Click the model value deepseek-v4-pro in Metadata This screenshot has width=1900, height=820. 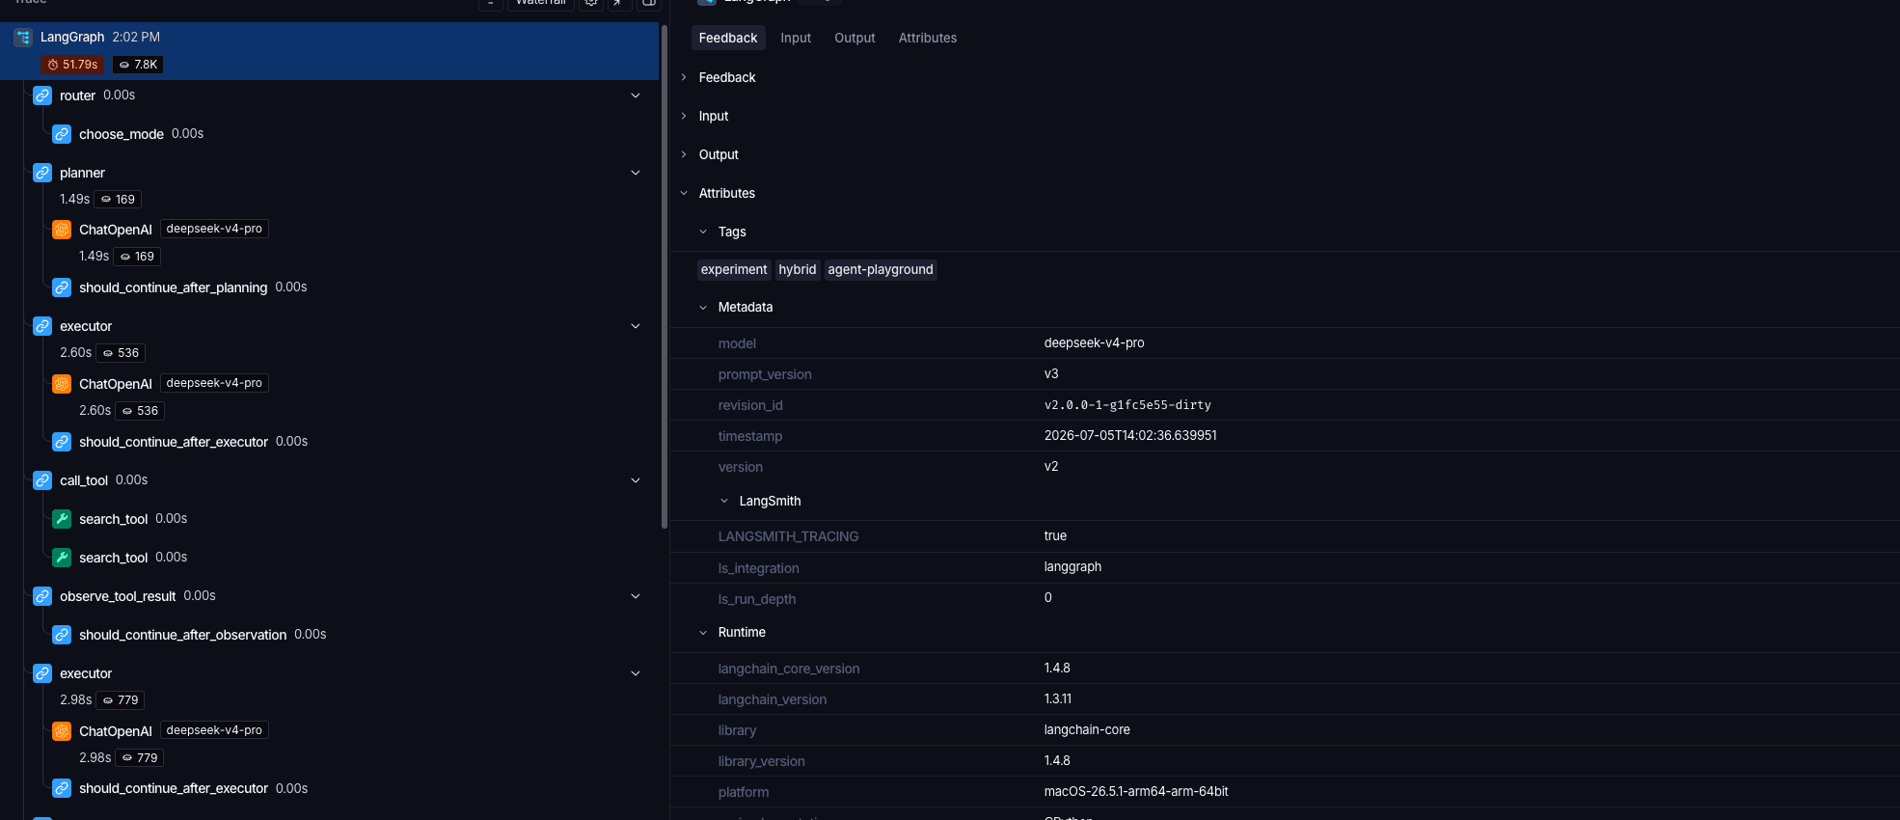[1094, 343]
